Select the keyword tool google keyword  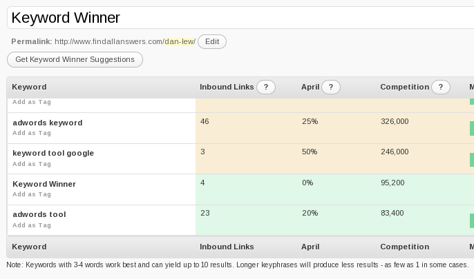pos(53,153)
